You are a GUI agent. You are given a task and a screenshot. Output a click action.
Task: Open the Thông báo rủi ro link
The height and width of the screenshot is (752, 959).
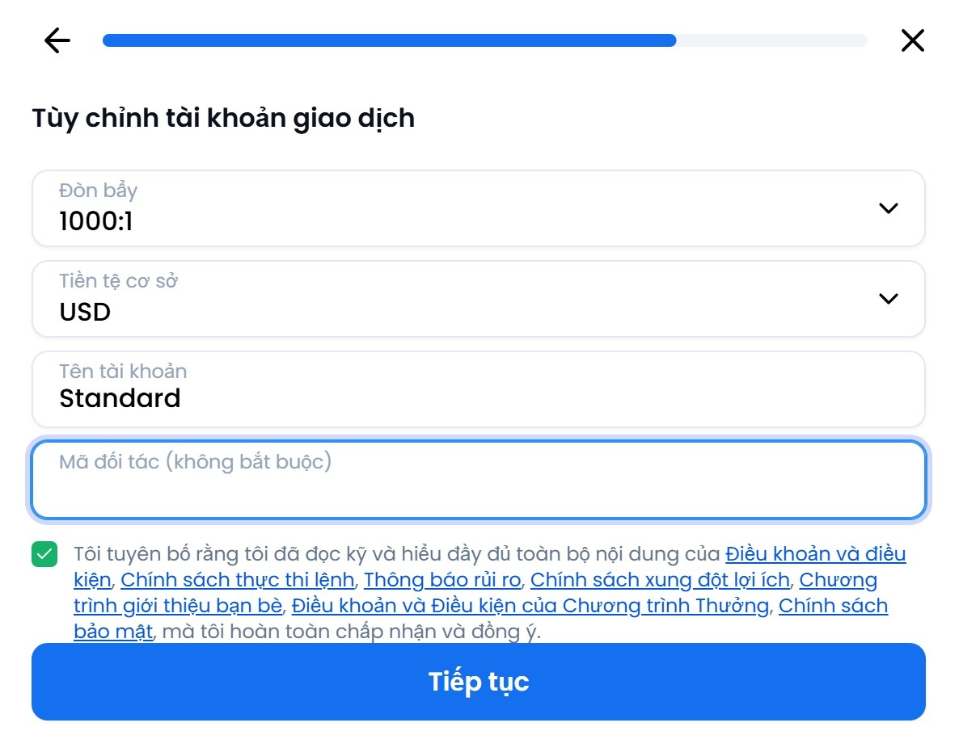[442, 580]
